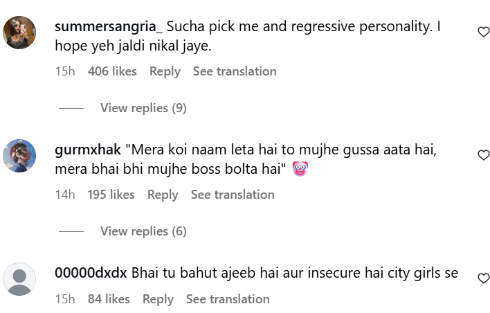Image resolution: width=490 pixels, height=313 pixels.
Task: Open 00000dxdx default avatar
Action: [19, 278]
